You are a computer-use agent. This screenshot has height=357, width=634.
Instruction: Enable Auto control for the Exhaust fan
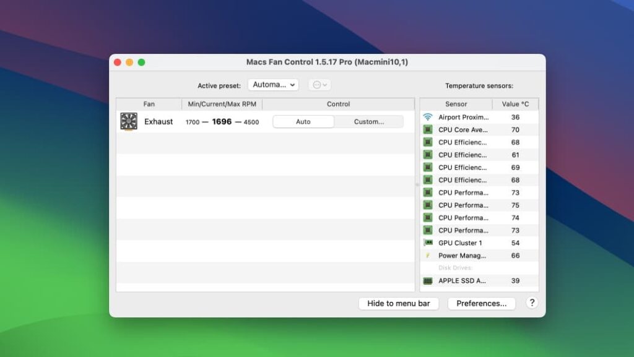point(303,121)
